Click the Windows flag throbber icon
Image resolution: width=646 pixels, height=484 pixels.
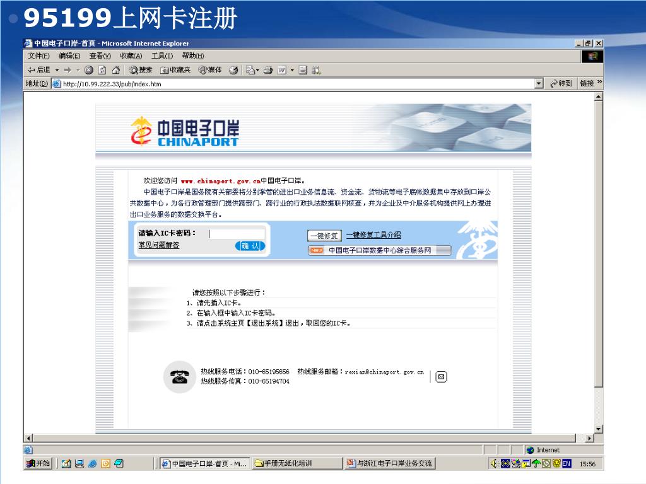(592, 56)
